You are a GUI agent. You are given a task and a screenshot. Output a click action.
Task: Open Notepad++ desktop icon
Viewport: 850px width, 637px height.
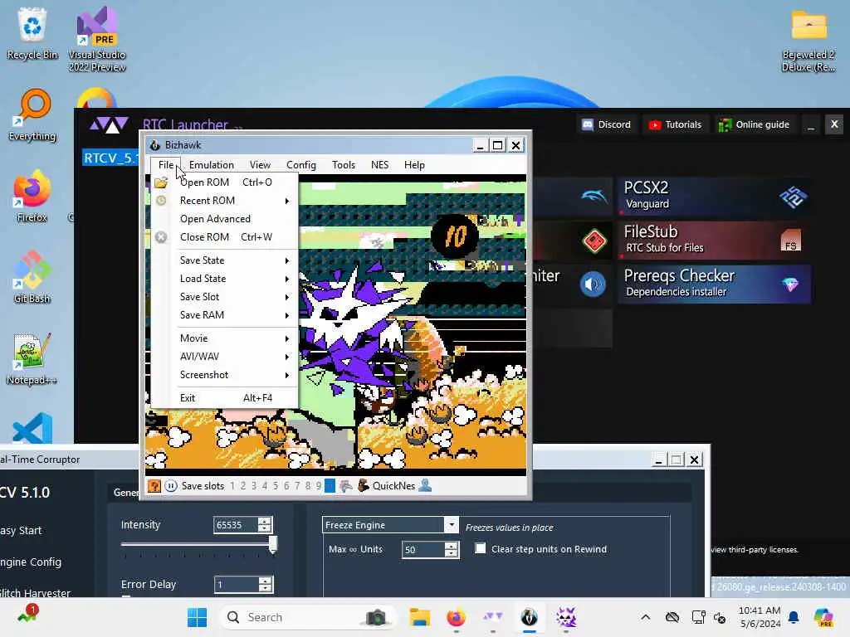[x=32, y=358]
